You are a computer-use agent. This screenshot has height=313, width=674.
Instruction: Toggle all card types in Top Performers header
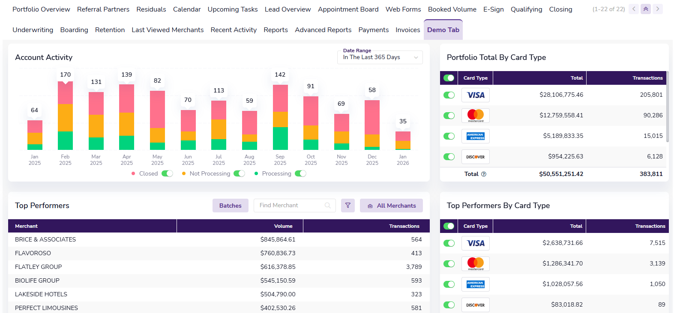pos(449,226)
